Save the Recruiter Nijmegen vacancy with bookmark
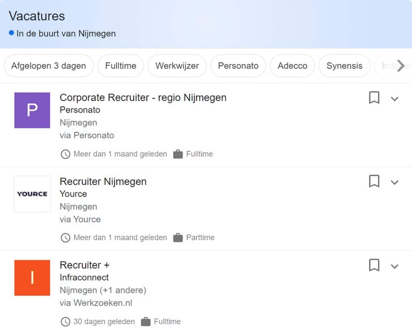The height and width of the screenshot is (333, 412). [374, 181]
